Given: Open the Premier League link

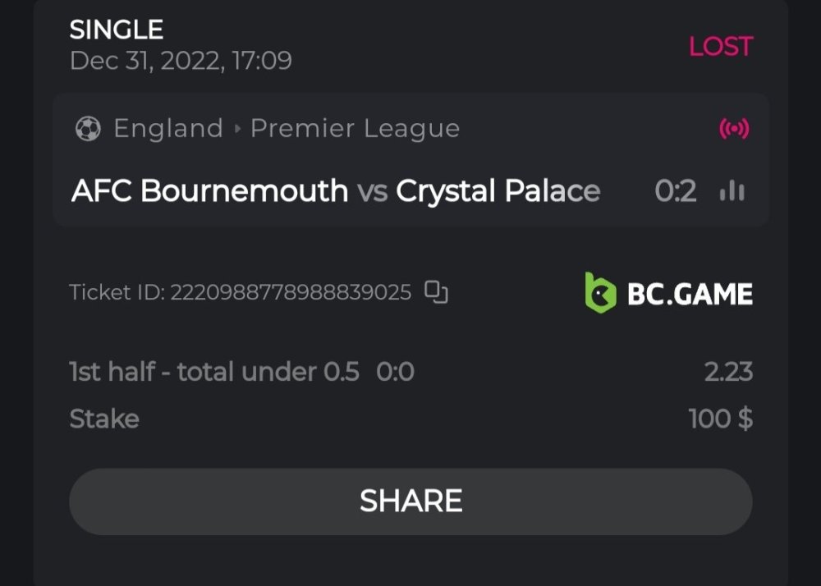Looking at the screenshot, I should click(355, 129).
